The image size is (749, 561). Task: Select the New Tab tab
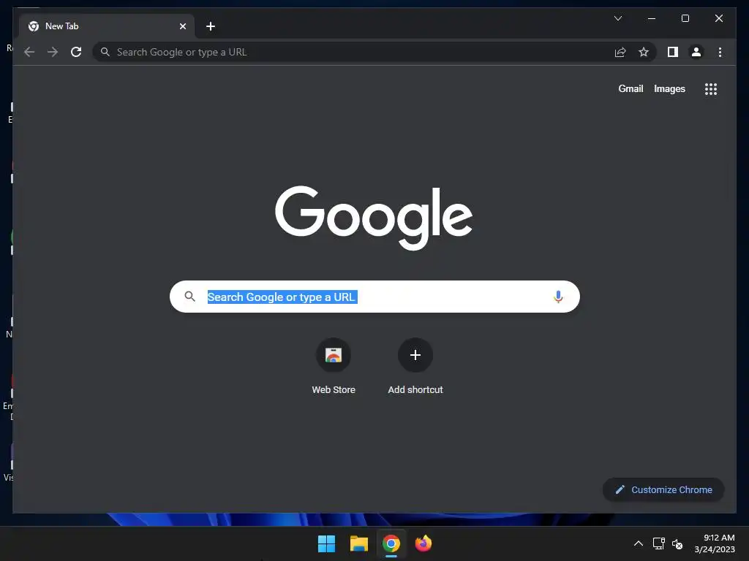(x=107, y=26)
